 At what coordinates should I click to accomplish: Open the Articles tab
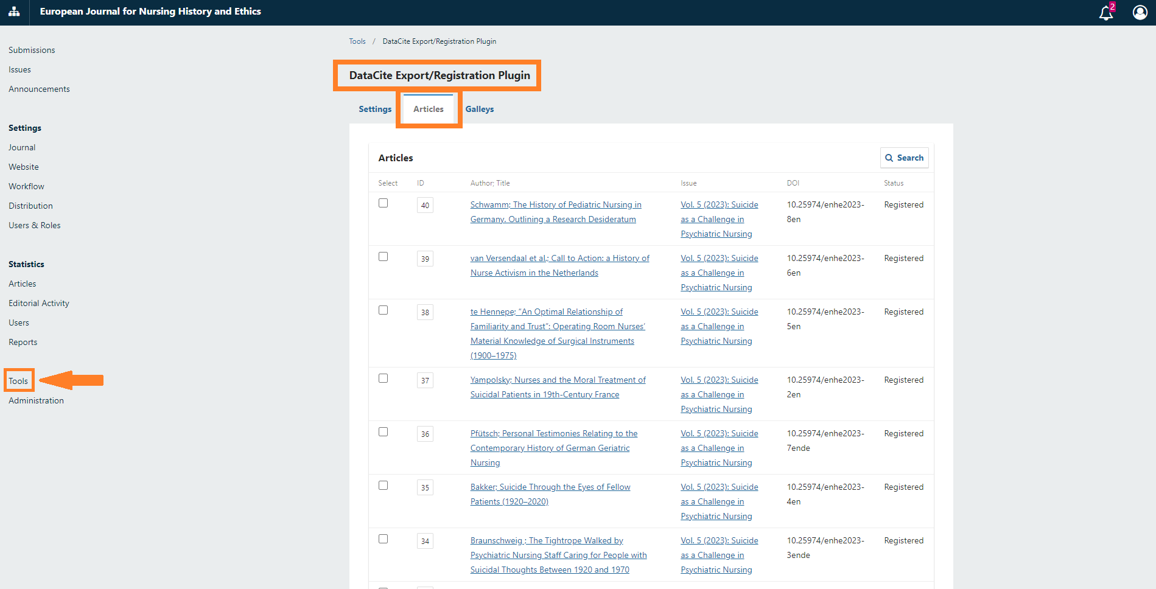coord(429,109)
